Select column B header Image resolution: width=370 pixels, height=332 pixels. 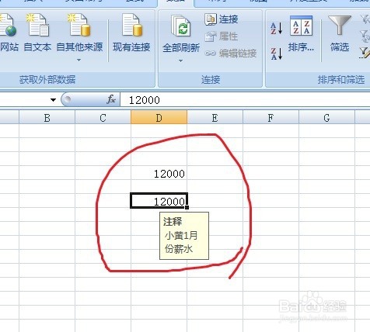tap(47, 118)
